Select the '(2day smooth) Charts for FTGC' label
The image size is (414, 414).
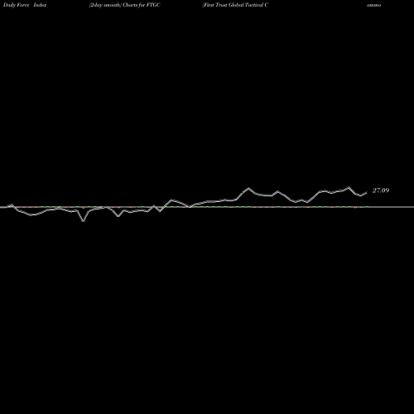coord(125,5)
